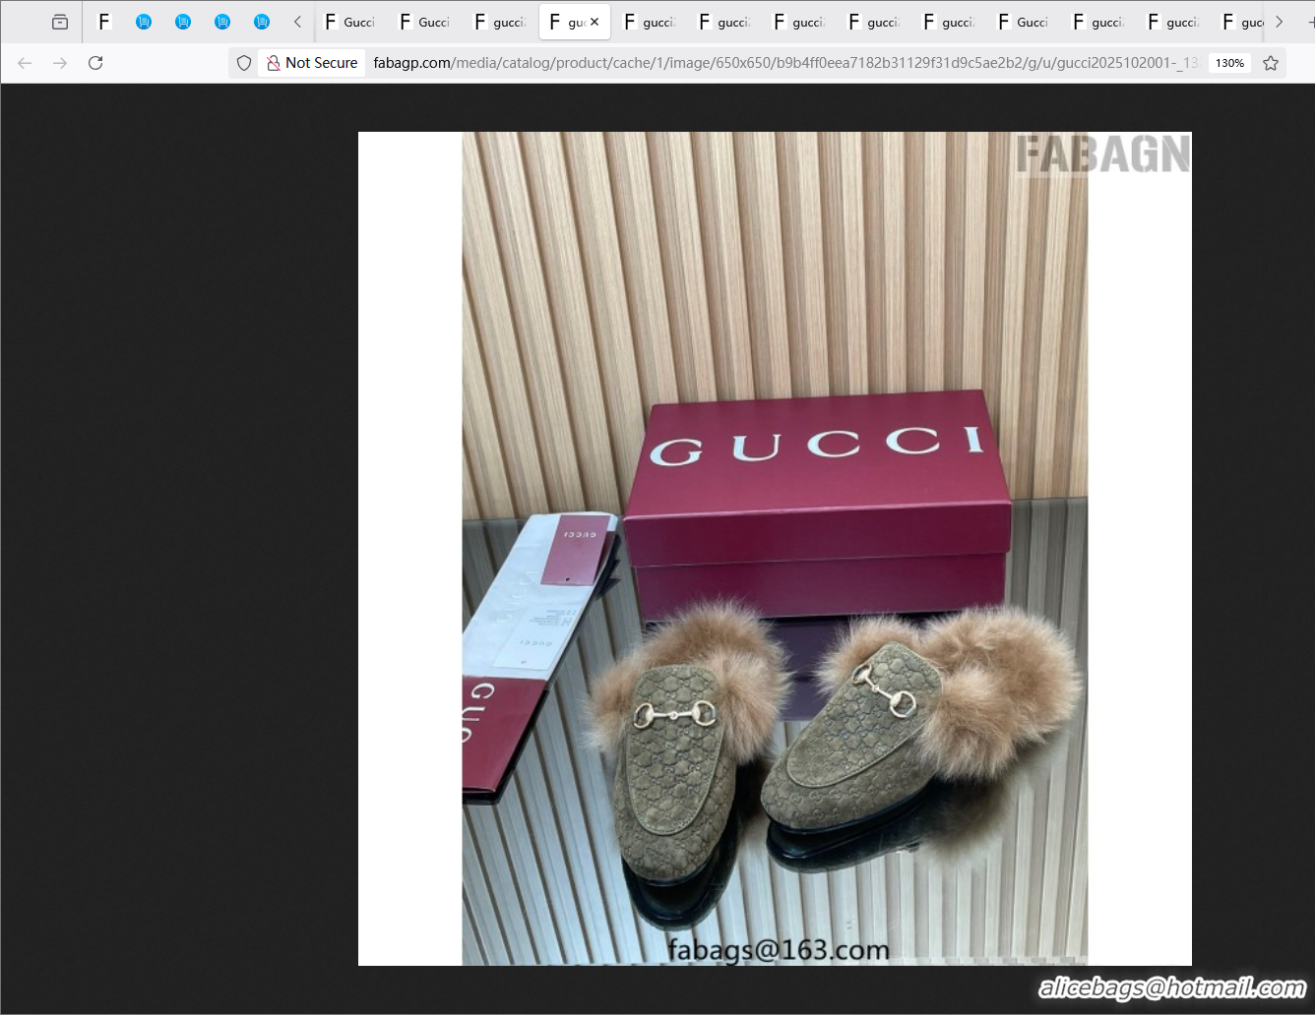Click the tracking prevention shield icon
Viewport: 1315px width, 1015px height.
click(243, 62)
